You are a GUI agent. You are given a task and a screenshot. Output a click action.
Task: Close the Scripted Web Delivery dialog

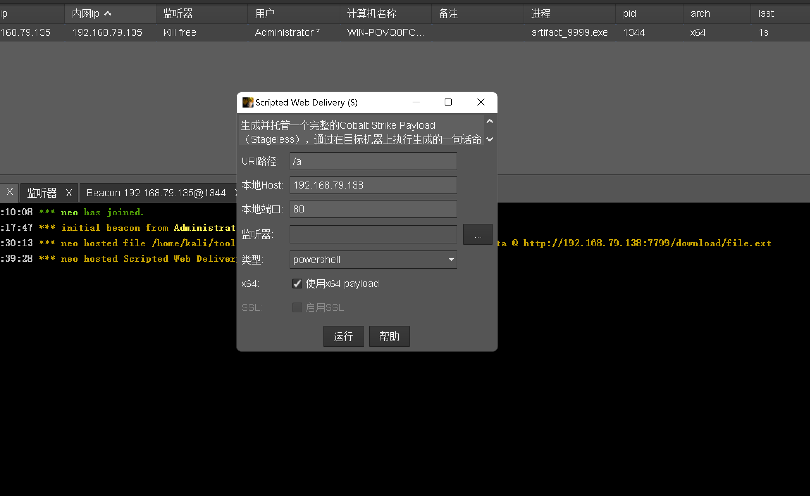pos(481,102)
